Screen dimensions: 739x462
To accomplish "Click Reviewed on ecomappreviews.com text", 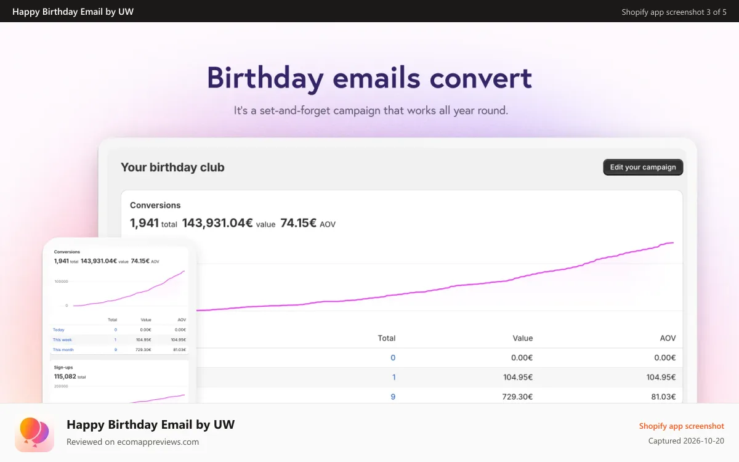I will [x=132, y=442].
